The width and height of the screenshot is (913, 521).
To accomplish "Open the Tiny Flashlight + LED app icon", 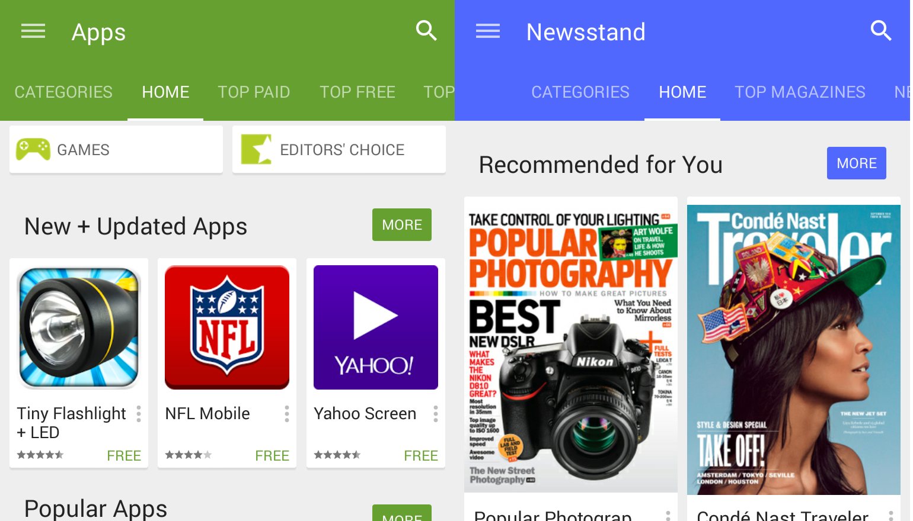I will click(79, 327).
